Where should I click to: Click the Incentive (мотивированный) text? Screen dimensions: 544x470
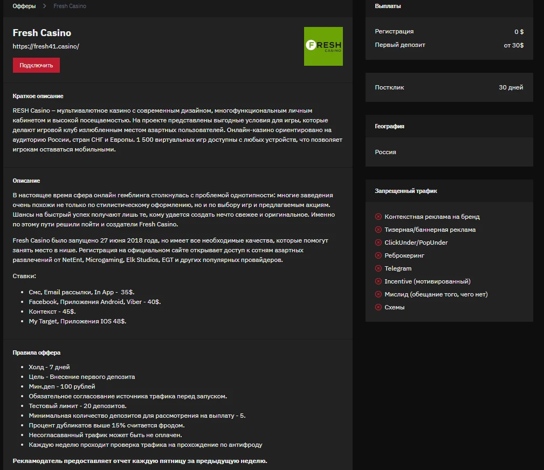click(428, 281)
